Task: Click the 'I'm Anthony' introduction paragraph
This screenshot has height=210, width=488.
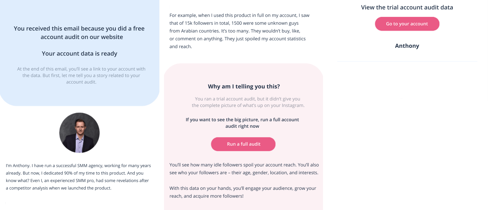Action: 78,177
